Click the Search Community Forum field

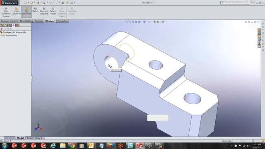coord(235,3)
